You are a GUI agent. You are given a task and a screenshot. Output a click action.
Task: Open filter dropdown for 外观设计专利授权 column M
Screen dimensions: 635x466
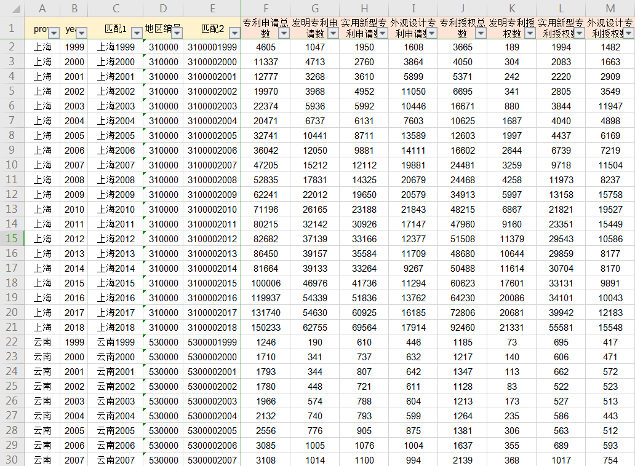coord(629,33)
